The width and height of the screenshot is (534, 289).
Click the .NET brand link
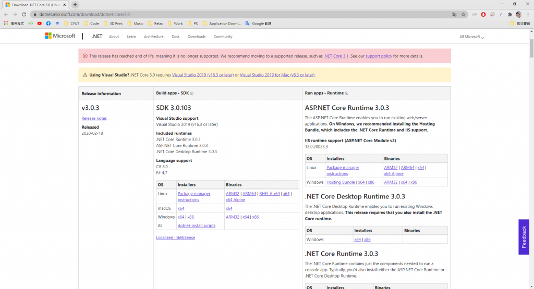coord(96,36)
